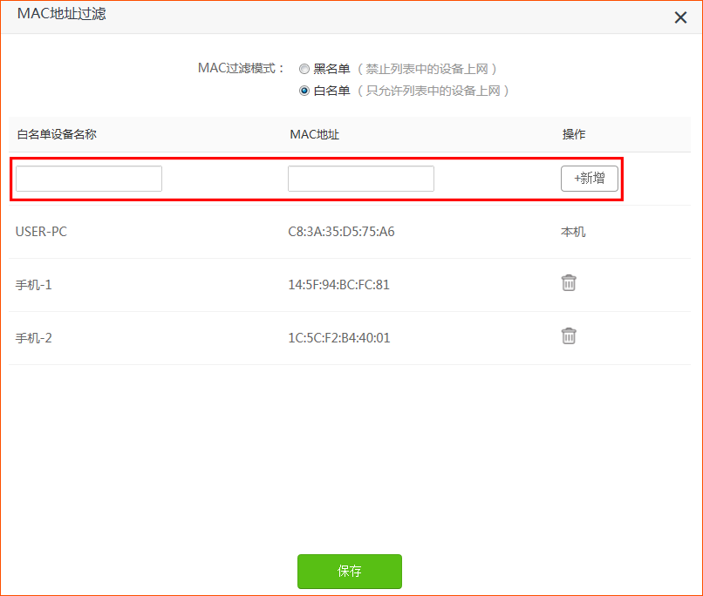Open the 本机 link for USER-PC
The image size is (703, 596).
(x=572, y=231)
